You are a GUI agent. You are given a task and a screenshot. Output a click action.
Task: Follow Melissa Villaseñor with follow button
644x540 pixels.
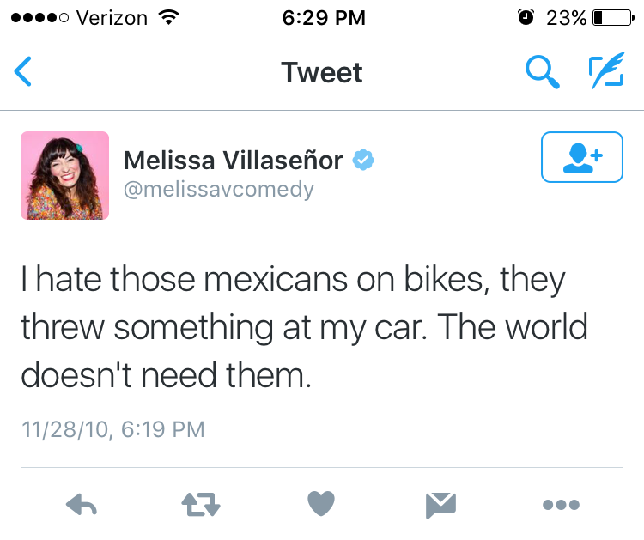(581, 157)
